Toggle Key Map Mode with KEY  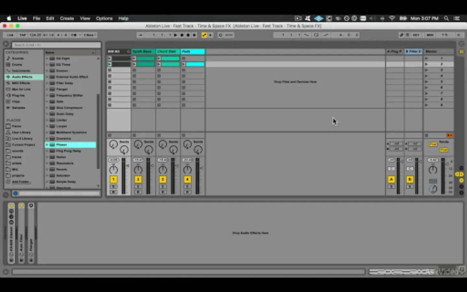coord(416,35)
